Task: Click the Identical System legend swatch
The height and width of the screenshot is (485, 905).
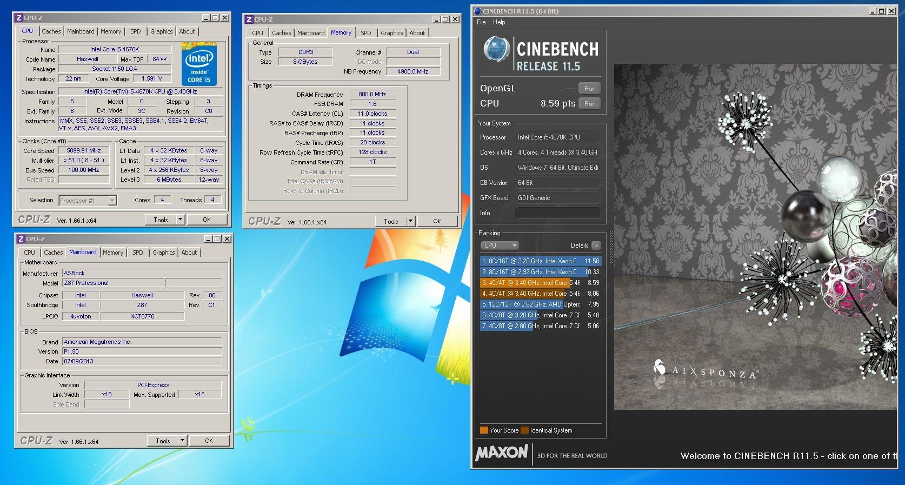Action: pyautogui.click(x=524, y=430)
